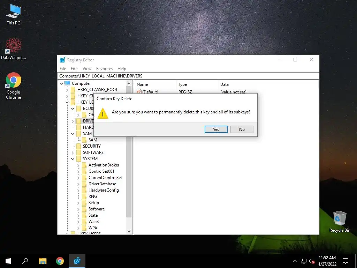Collapse the SYSTEM key chevron
The width and height of the screenshot is (357, 268).
click(73, 159)
